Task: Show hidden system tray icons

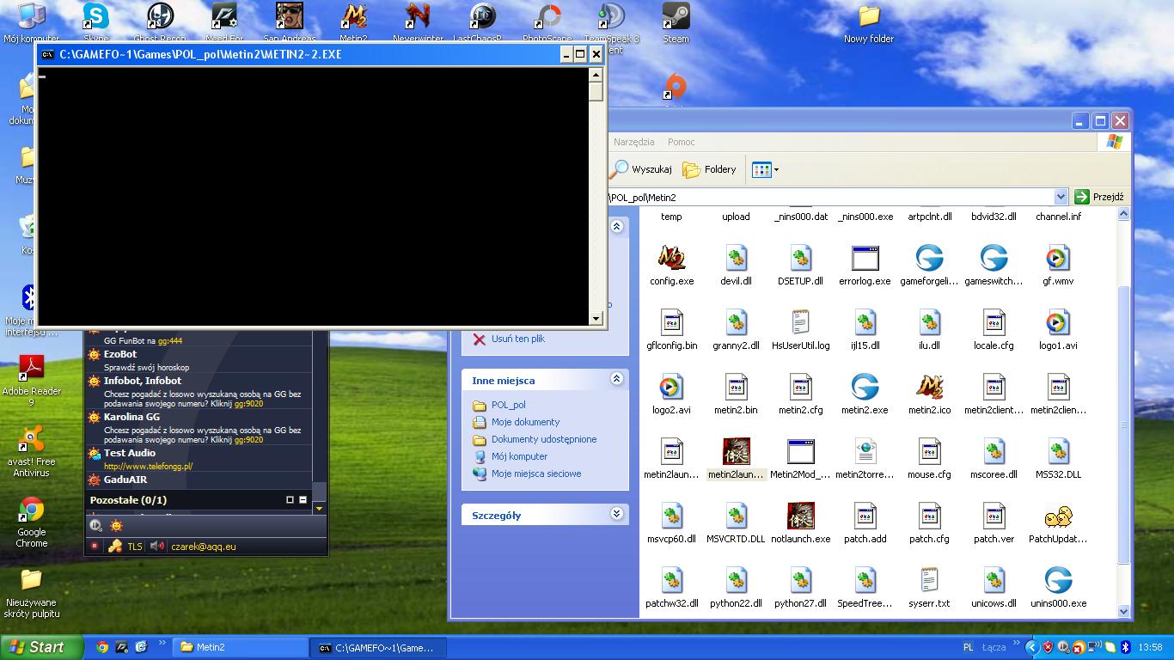Action: [x=1034, y=647]
